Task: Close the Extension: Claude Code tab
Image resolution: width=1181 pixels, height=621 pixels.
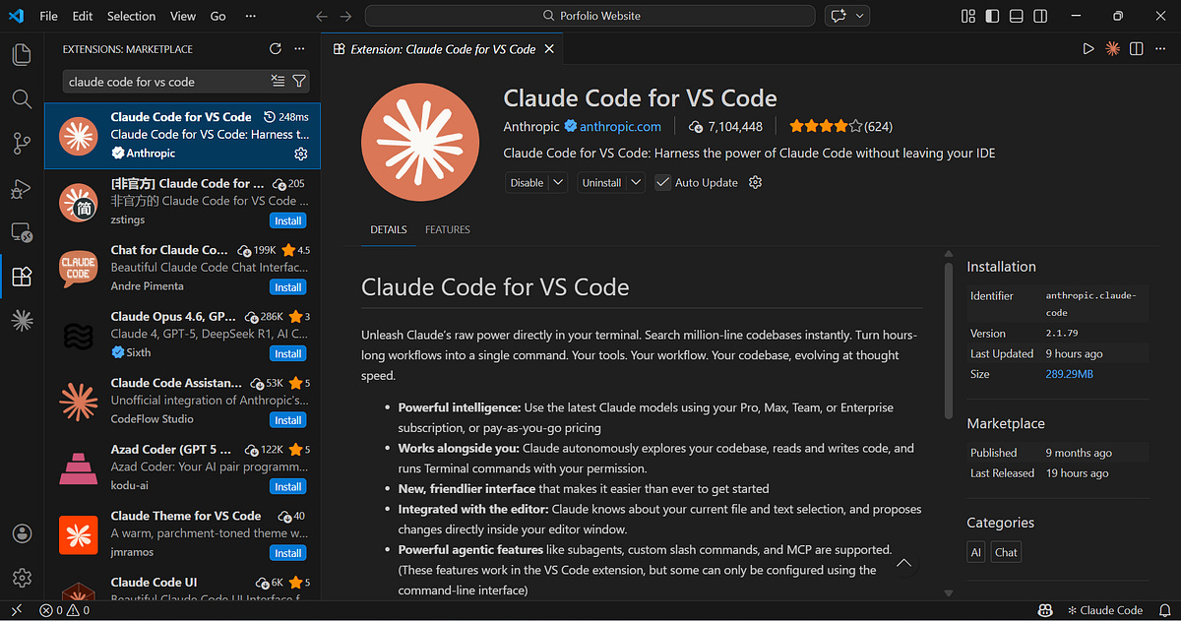Action: (549, 48)
